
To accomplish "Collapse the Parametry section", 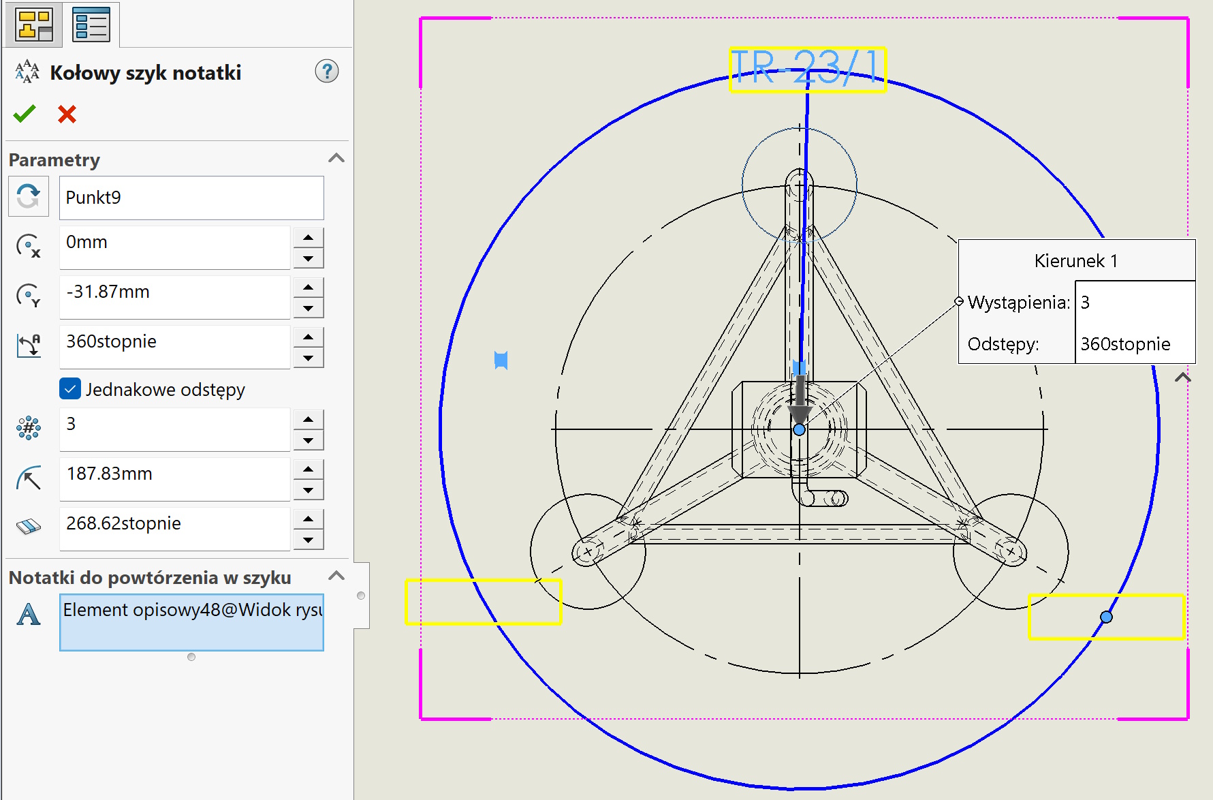I will click(x=336, y=159).
